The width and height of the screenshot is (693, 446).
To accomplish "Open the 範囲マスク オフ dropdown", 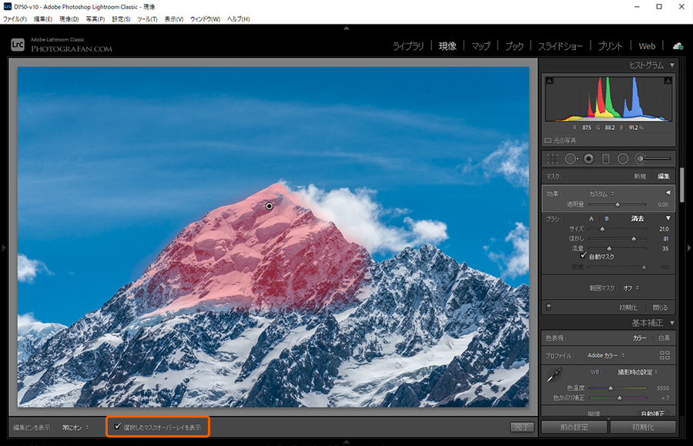I will [631, 288].
